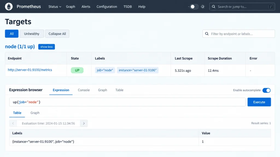
Task: Click the Expression browser title
Action: point(26,90)
